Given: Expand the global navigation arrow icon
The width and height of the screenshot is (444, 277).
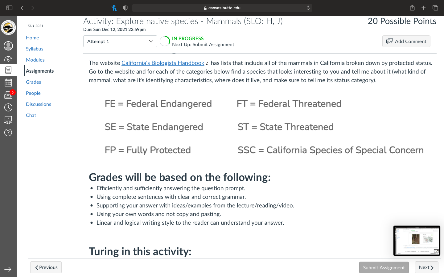Looking at the screenshot, I should (8, 269).
